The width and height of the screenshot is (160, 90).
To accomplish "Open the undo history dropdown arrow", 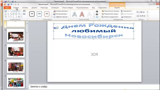I will (x=13, y=4).
